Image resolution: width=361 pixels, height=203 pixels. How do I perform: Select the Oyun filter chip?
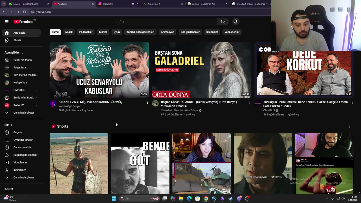[117, 32]
